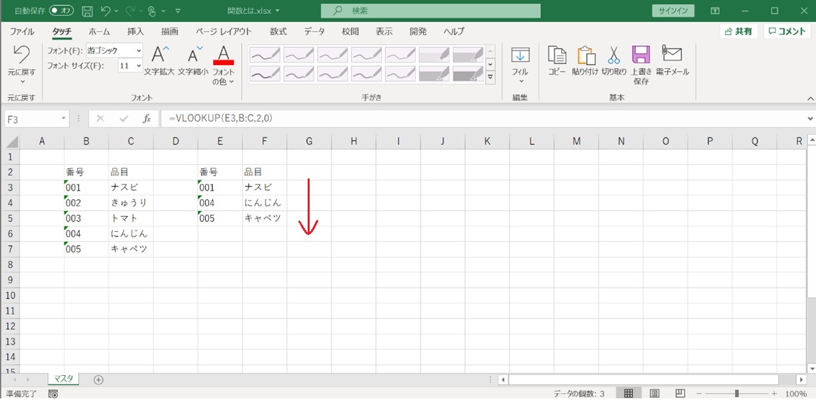This screenshot has height=401, width=816.
Task: Open the フォント サイズ (font size) dropdown
Action: 138,66
